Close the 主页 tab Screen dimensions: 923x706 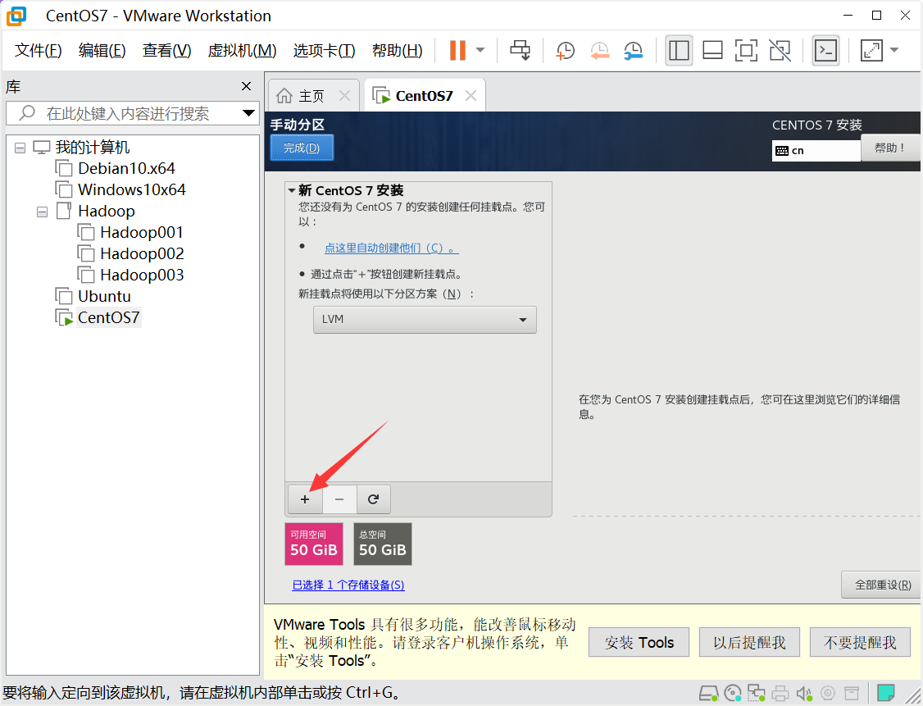tap(345, 95)
